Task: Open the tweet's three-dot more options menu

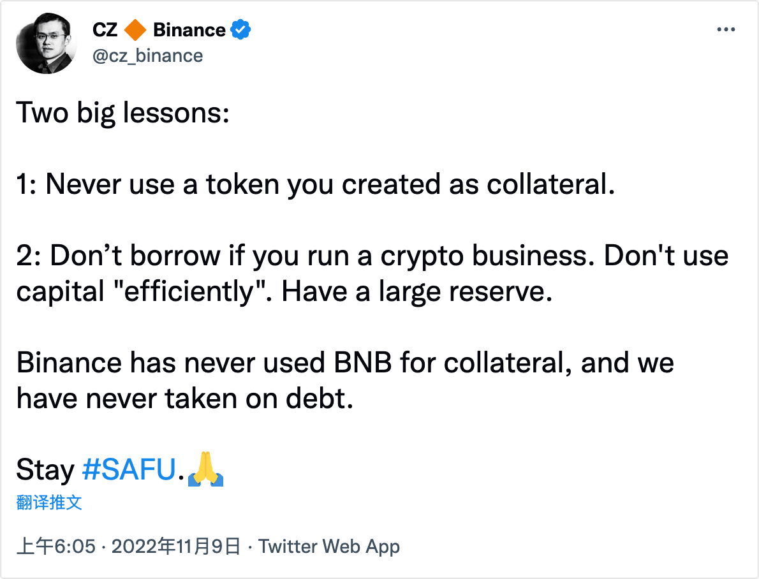Action: 726,30
